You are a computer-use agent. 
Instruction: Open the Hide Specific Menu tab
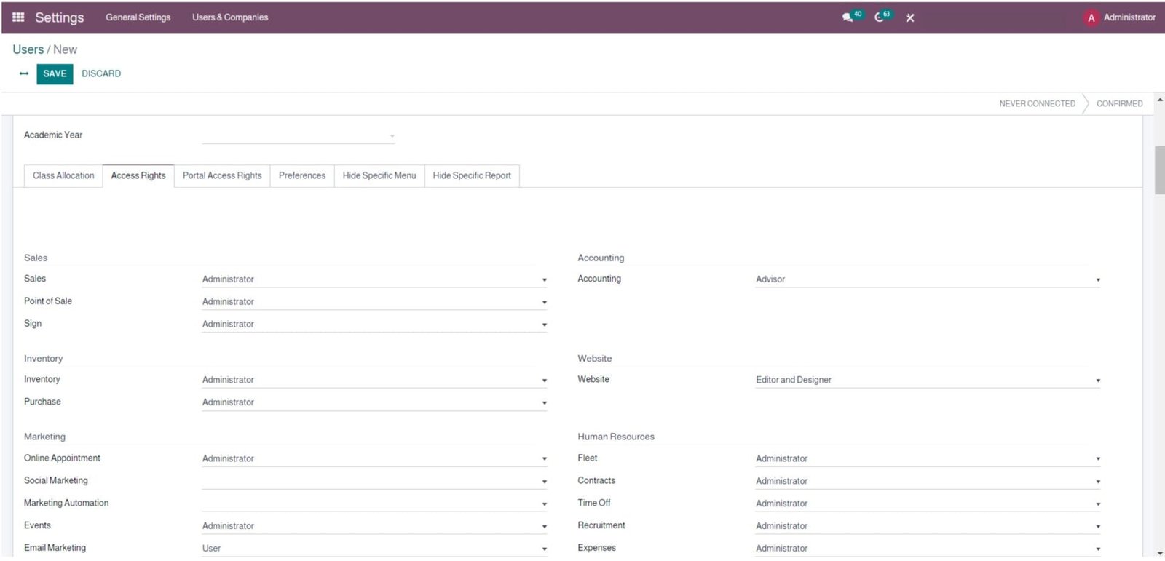379,175
